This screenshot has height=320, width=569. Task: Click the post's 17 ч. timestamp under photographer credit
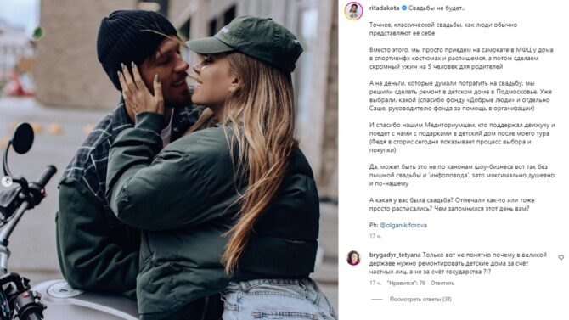[375, 236]
